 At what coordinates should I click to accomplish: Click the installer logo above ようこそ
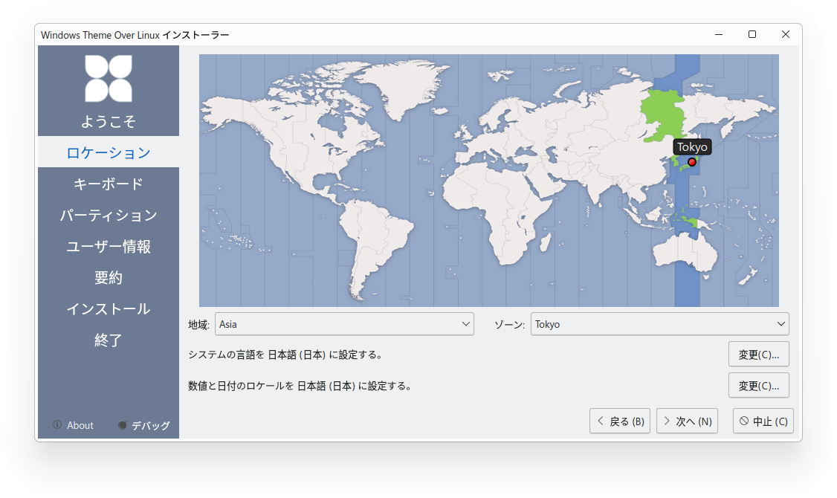(x=109, y=79)
